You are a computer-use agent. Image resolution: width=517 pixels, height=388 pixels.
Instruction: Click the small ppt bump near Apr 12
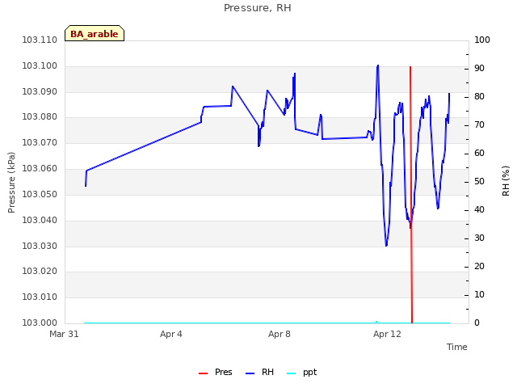(376, 322)
